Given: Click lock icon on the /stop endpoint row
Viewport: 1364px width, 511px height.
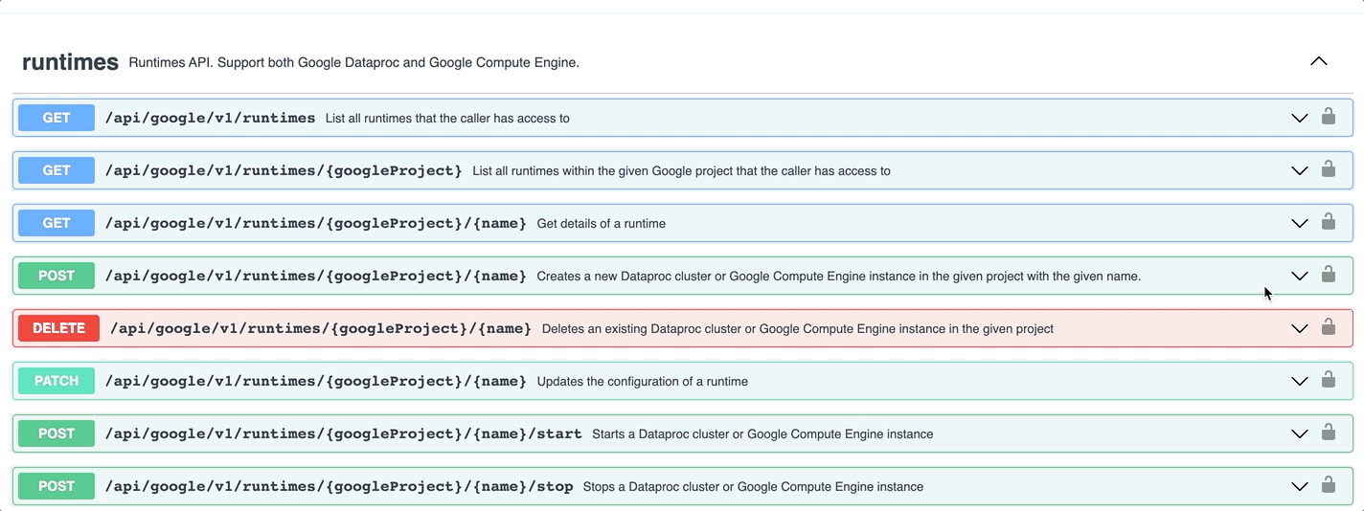Looking at the screenshot, I should [1328, 485].
